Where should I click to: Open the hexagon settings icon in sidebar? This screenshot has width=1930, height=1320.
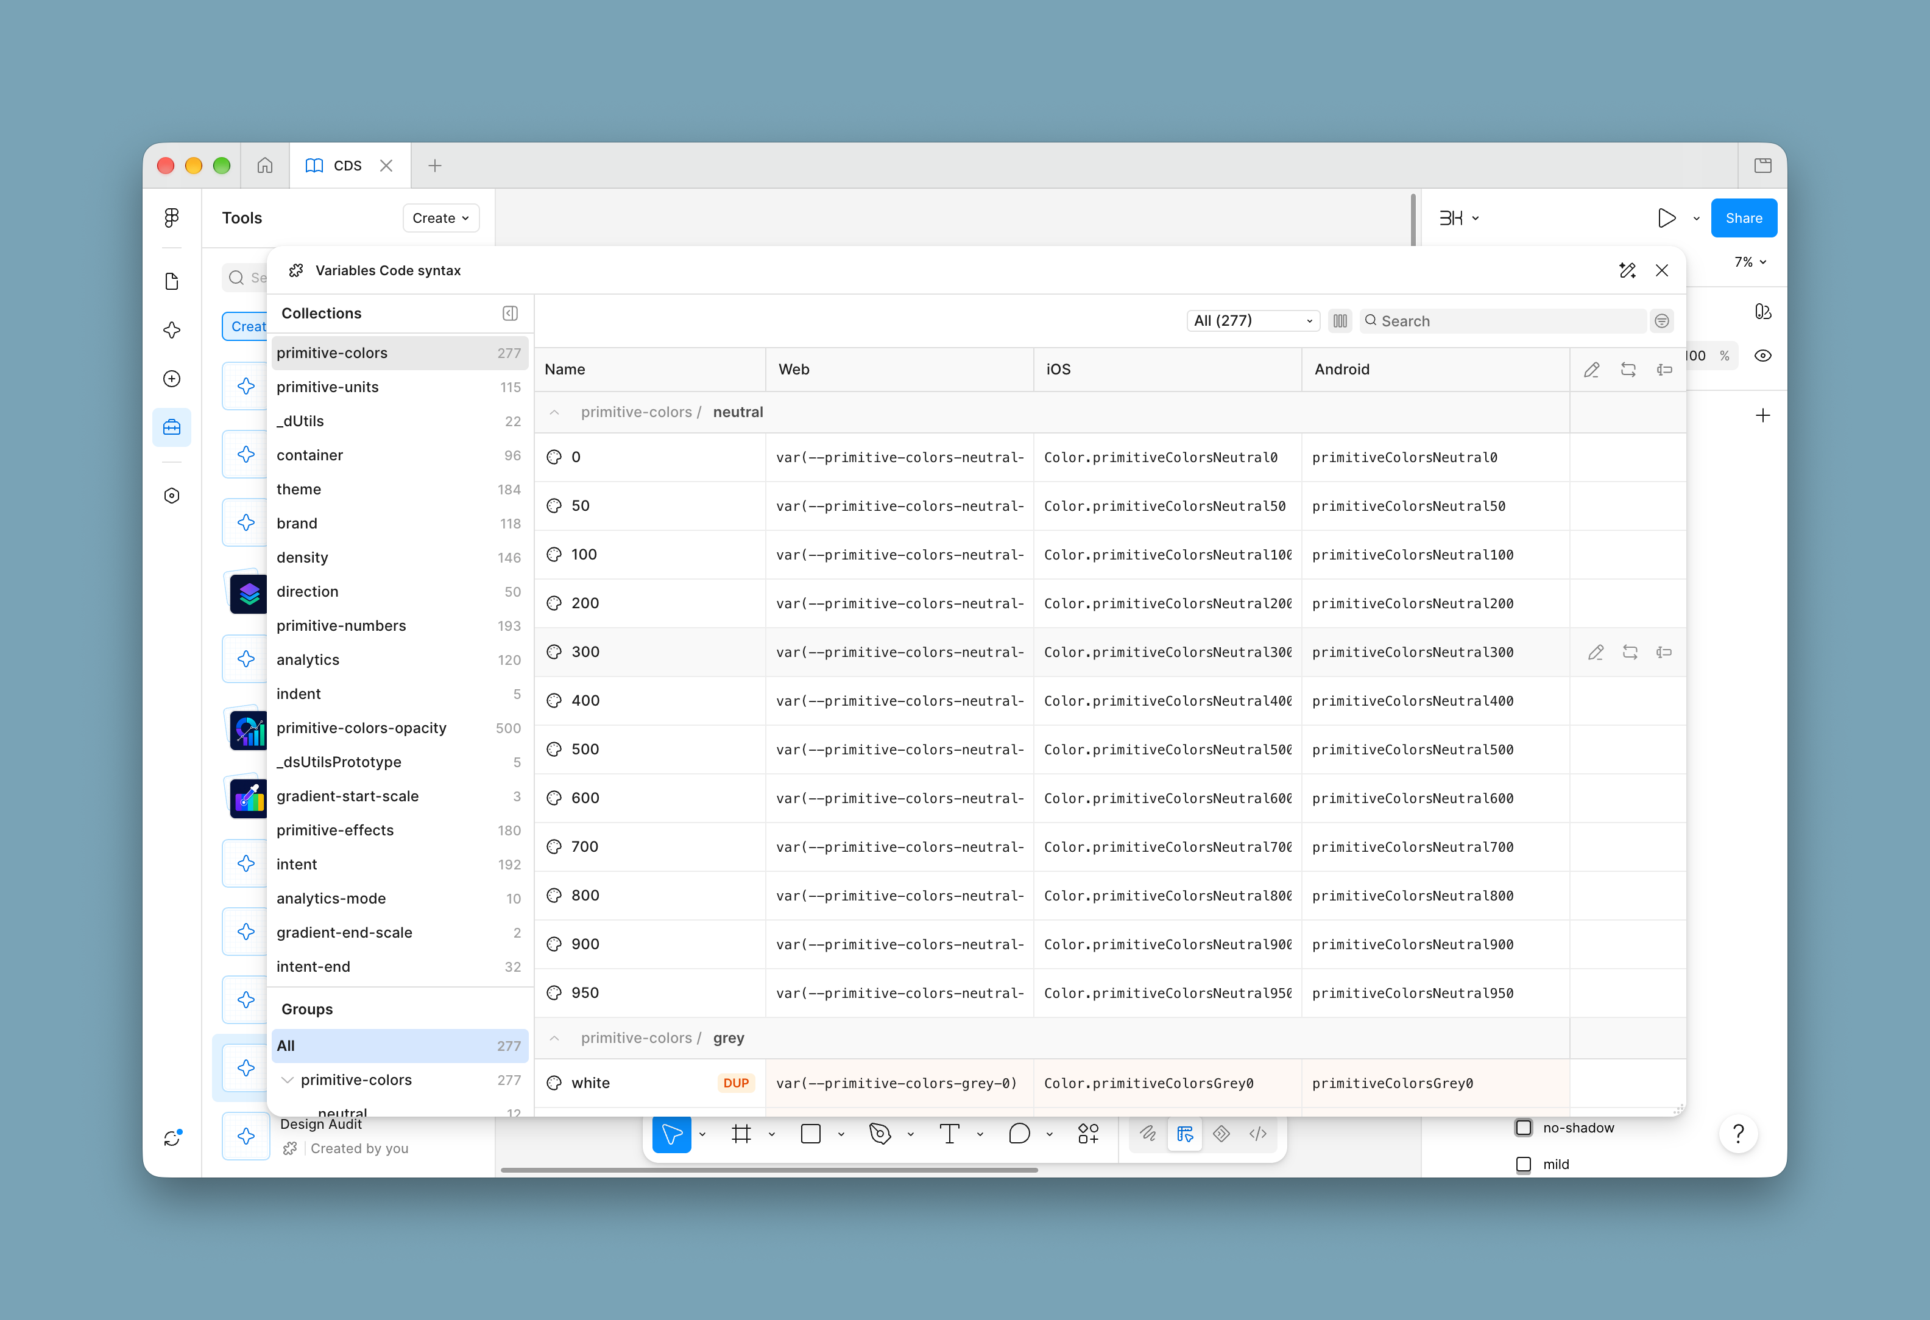click(172, 496)
